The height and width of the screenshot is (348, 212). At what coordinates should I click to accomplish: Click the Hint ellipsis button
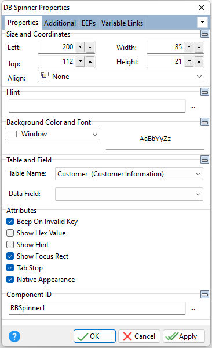tap(192, 107)
